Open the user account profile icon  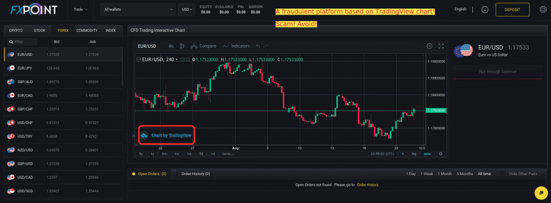pyautogui.click(x=485, y=10)
